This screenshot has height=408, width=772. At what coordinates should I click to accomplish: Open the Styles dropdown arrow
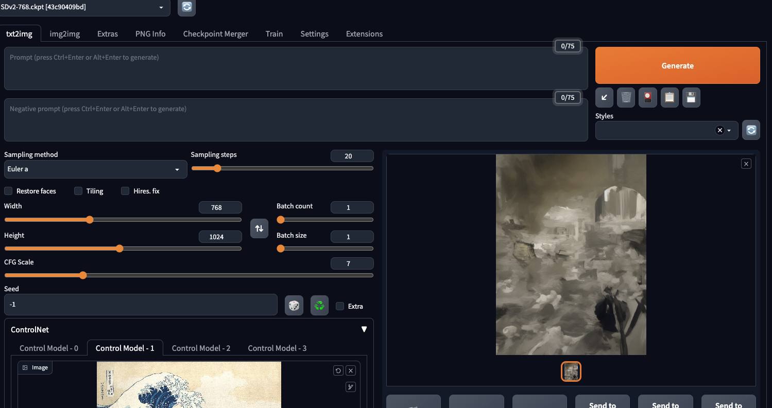pos(729,130)
